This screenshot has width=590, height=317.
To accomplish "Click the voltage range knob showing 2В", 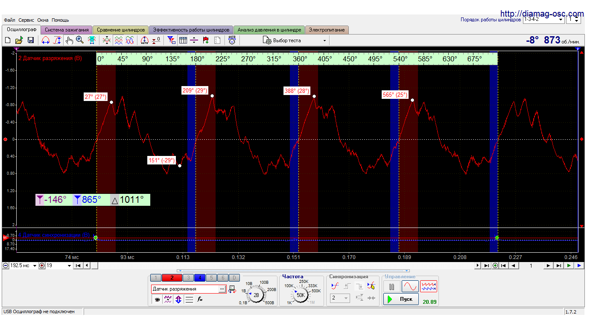I will coord(256,295).
